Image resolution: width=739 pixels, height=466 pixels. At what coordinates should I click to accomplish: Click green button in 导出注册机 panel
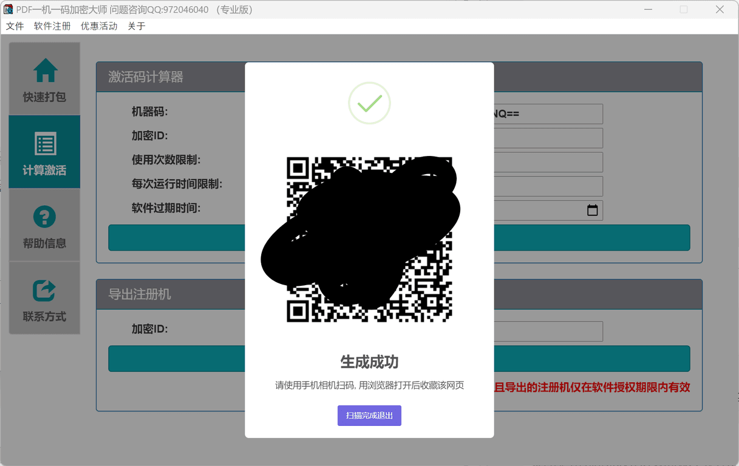pos(591,359)
